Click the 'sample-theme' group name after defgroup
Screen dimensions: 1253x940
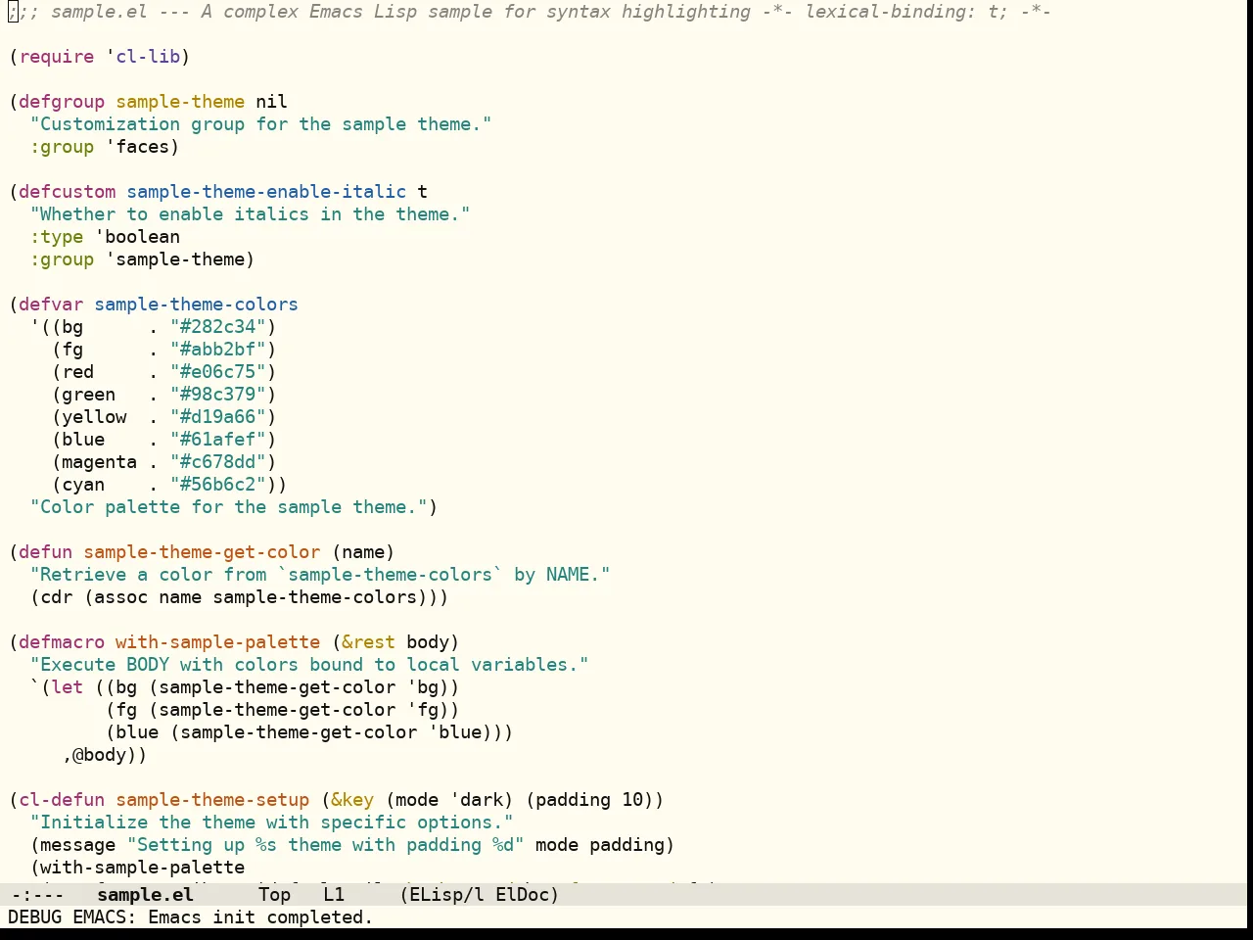click(180, 102)
